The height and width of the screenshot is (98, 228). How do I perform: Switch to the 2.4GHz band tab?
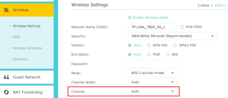pyautogui.click(x=203, y=6)
